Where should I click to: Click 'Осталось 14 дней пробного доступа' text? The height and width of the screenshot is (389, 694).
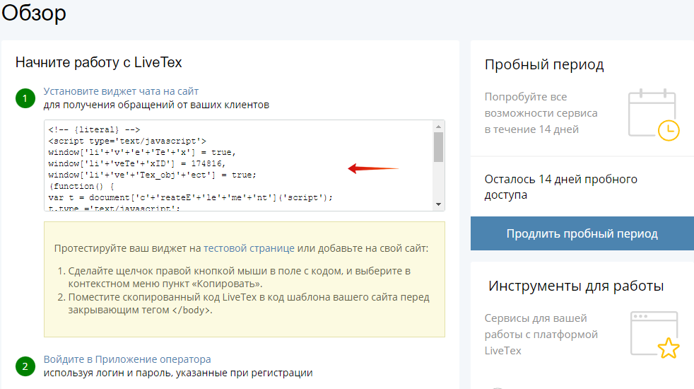(560, 187)
